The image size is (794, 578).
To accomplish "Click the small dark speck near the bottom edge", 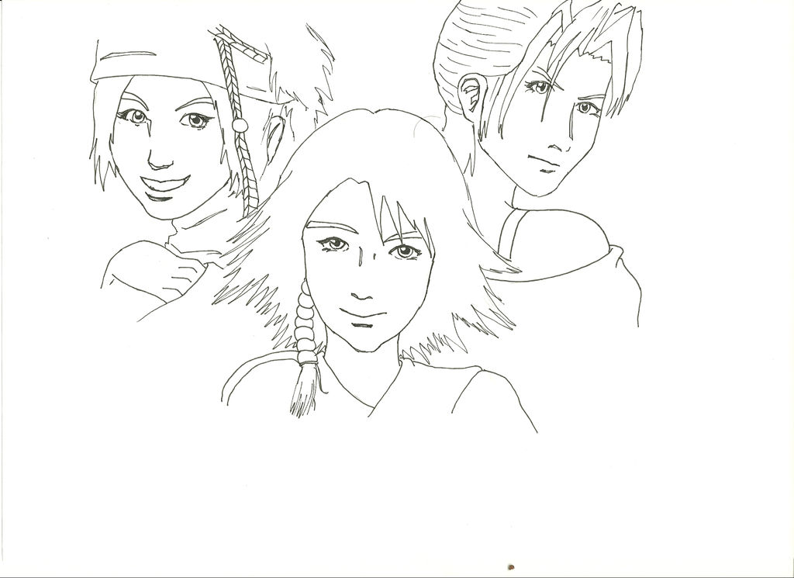I will click(x=510, y=566).
